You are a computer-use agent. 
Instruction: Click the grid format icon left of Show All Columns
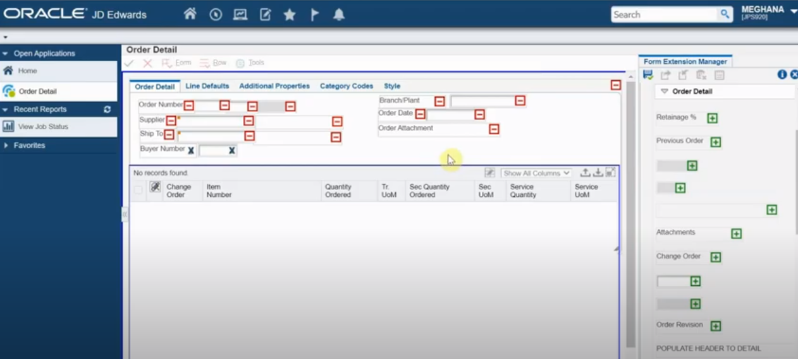coord(489,172)
